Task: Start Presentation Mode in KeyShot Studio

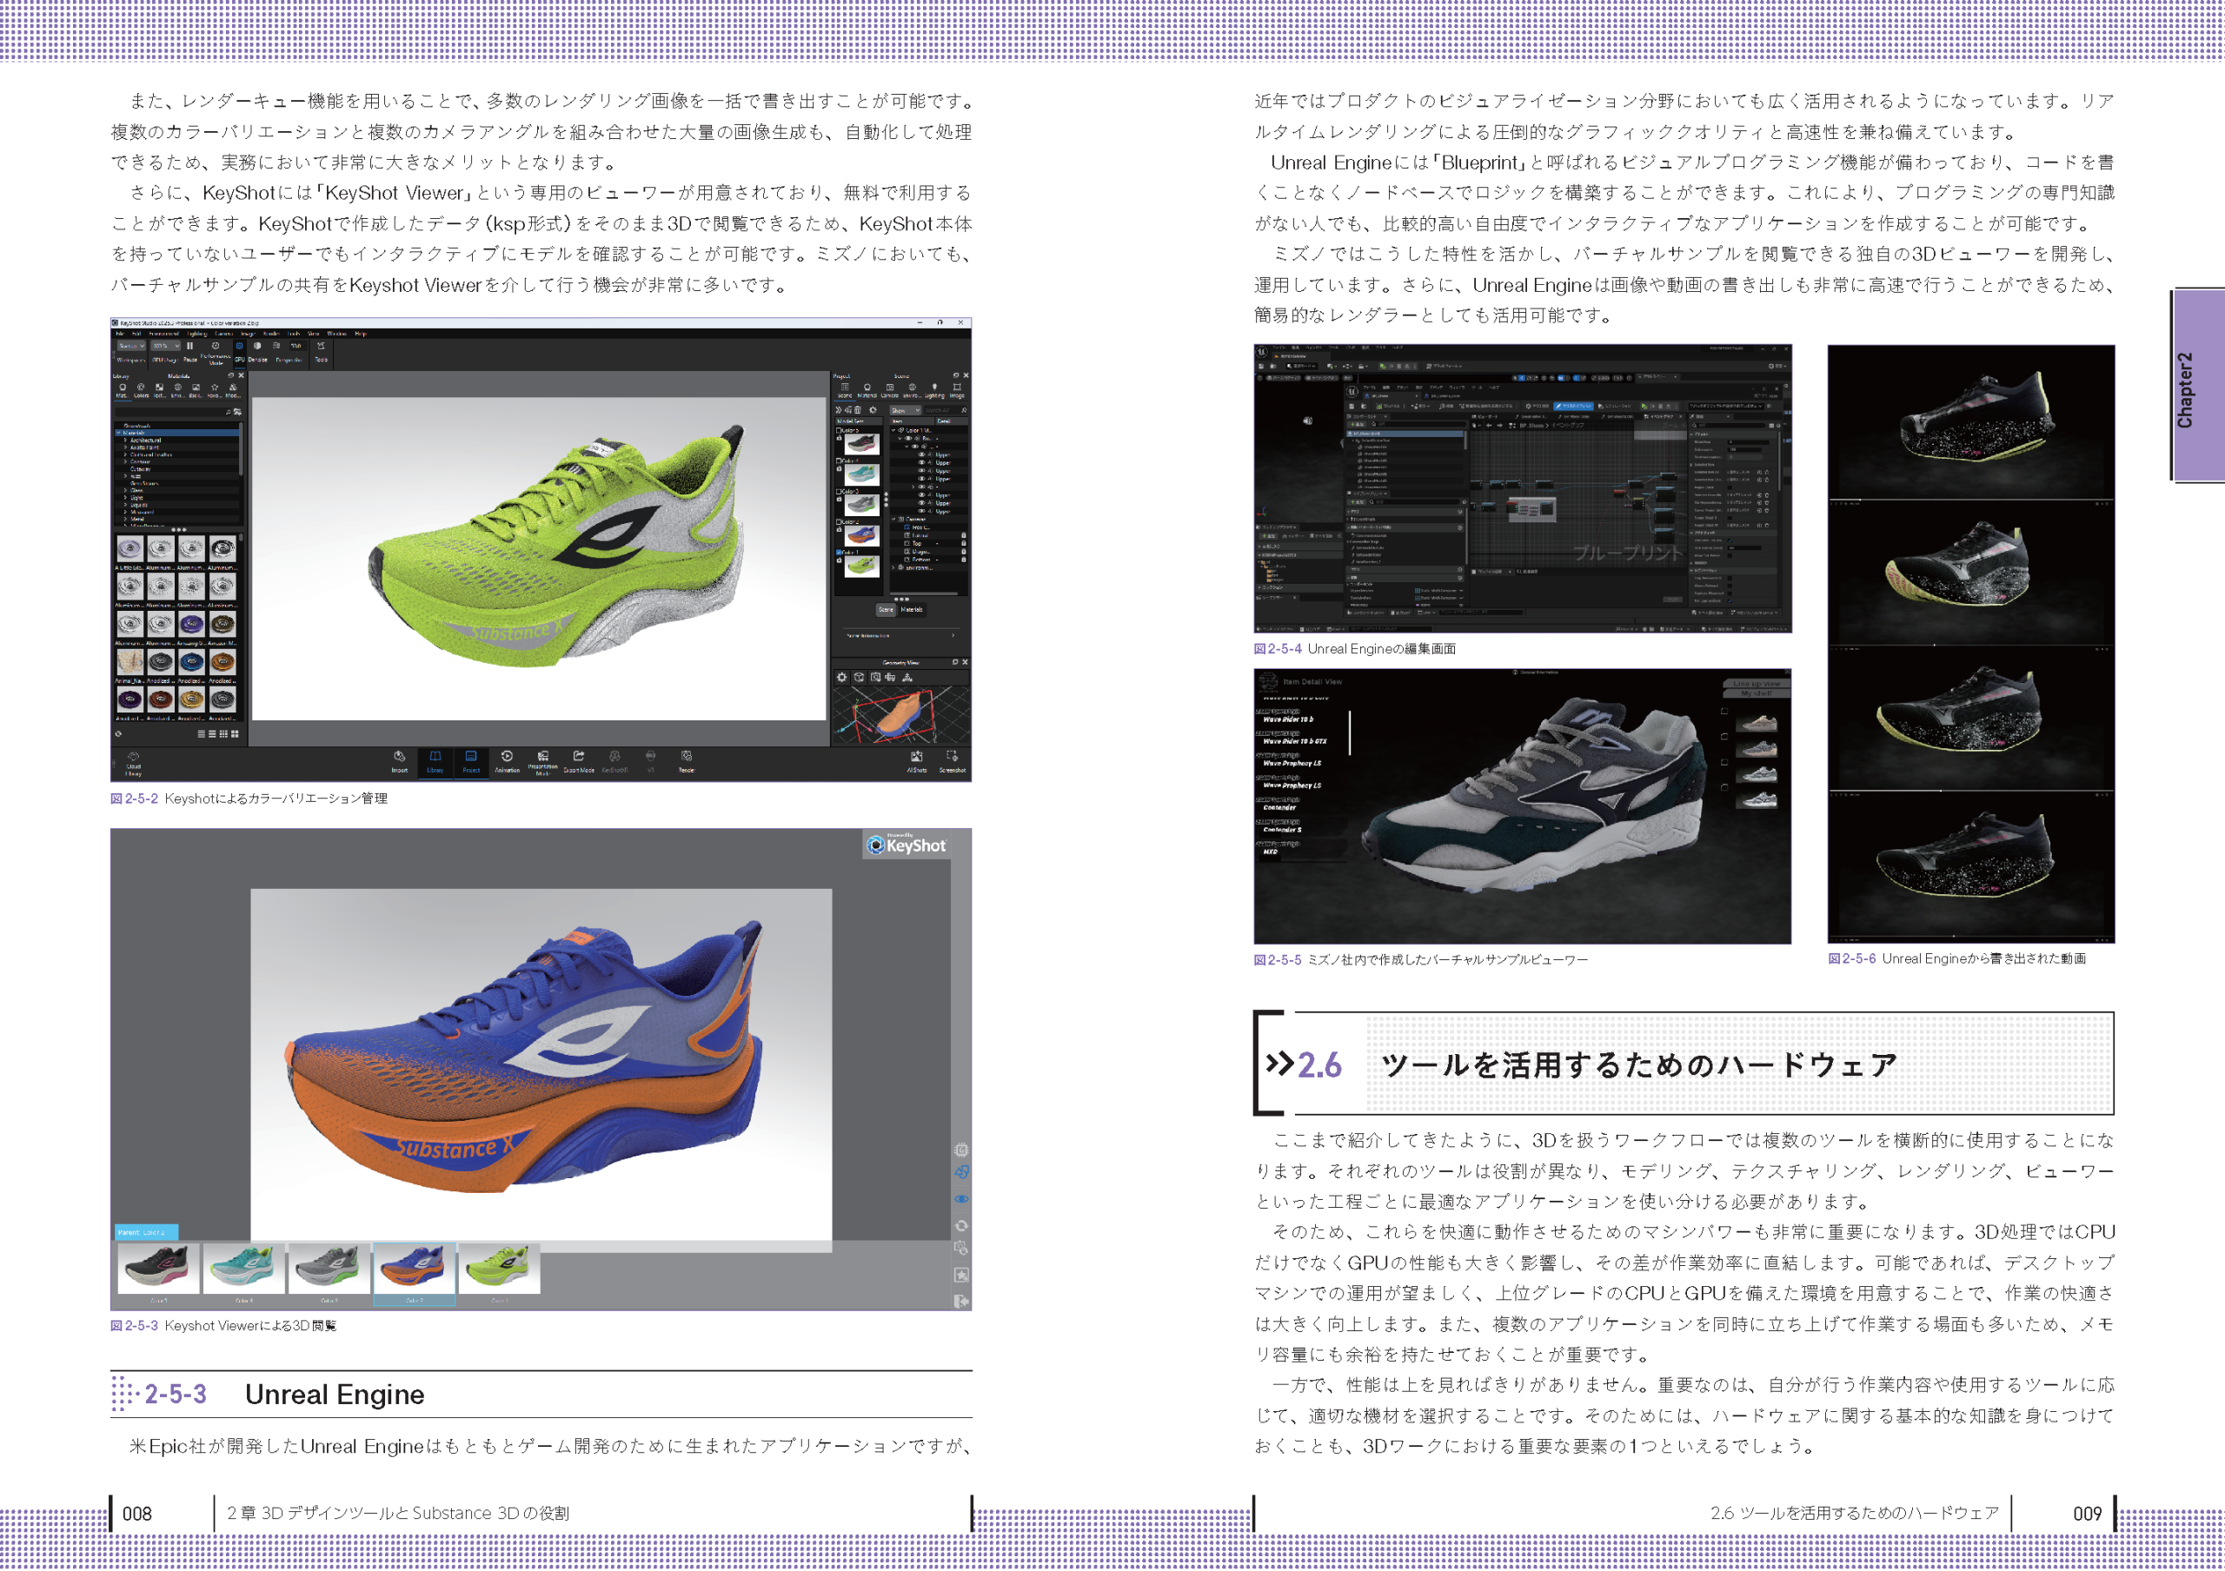Action: click(x=542, y=761)
